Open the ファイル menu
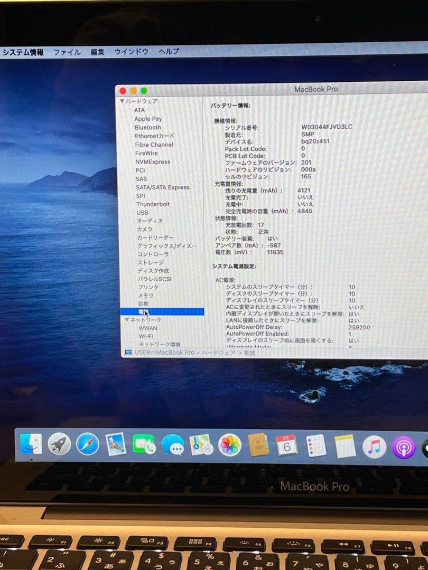The image size is (428, 570). coord(68,51)
